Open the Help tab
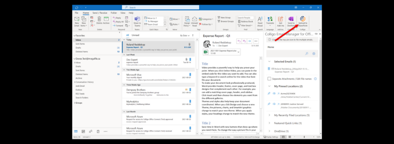The image size is (394, 144). 131,13
